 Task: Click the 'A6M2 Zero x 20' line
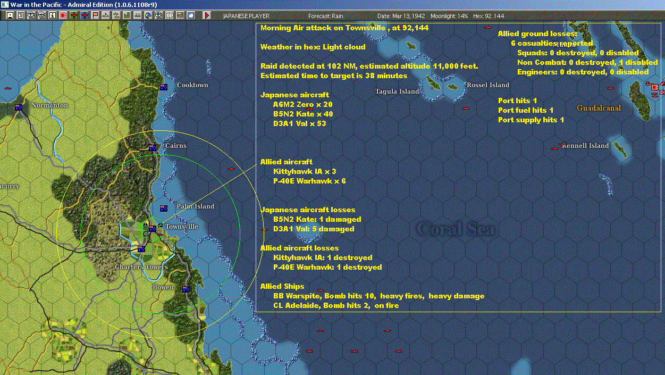click(303, 104)
